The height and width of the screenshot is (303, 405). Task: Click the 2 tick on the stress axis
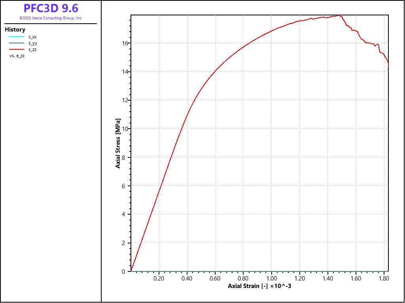(x=125, y=243)
